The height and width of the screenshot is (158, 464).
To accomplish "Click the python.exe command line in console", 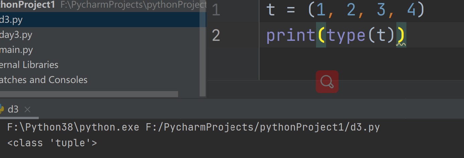I will (193, 128).
